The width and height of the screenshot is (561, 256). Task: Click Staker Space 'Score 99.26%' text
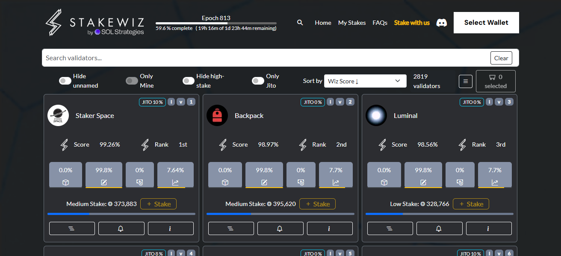click(x=97, y=144)
